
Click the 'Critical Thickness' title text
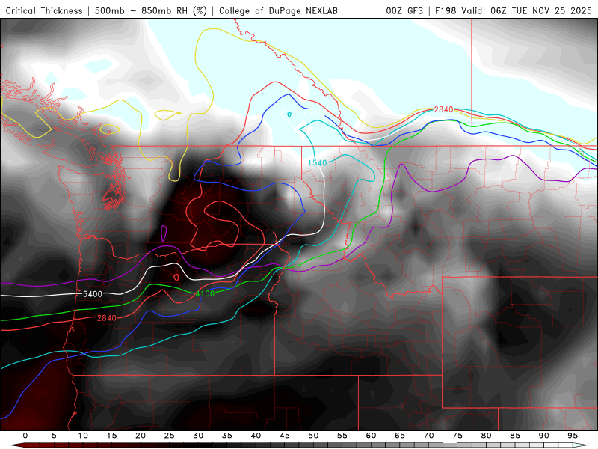tap(44, 10)
